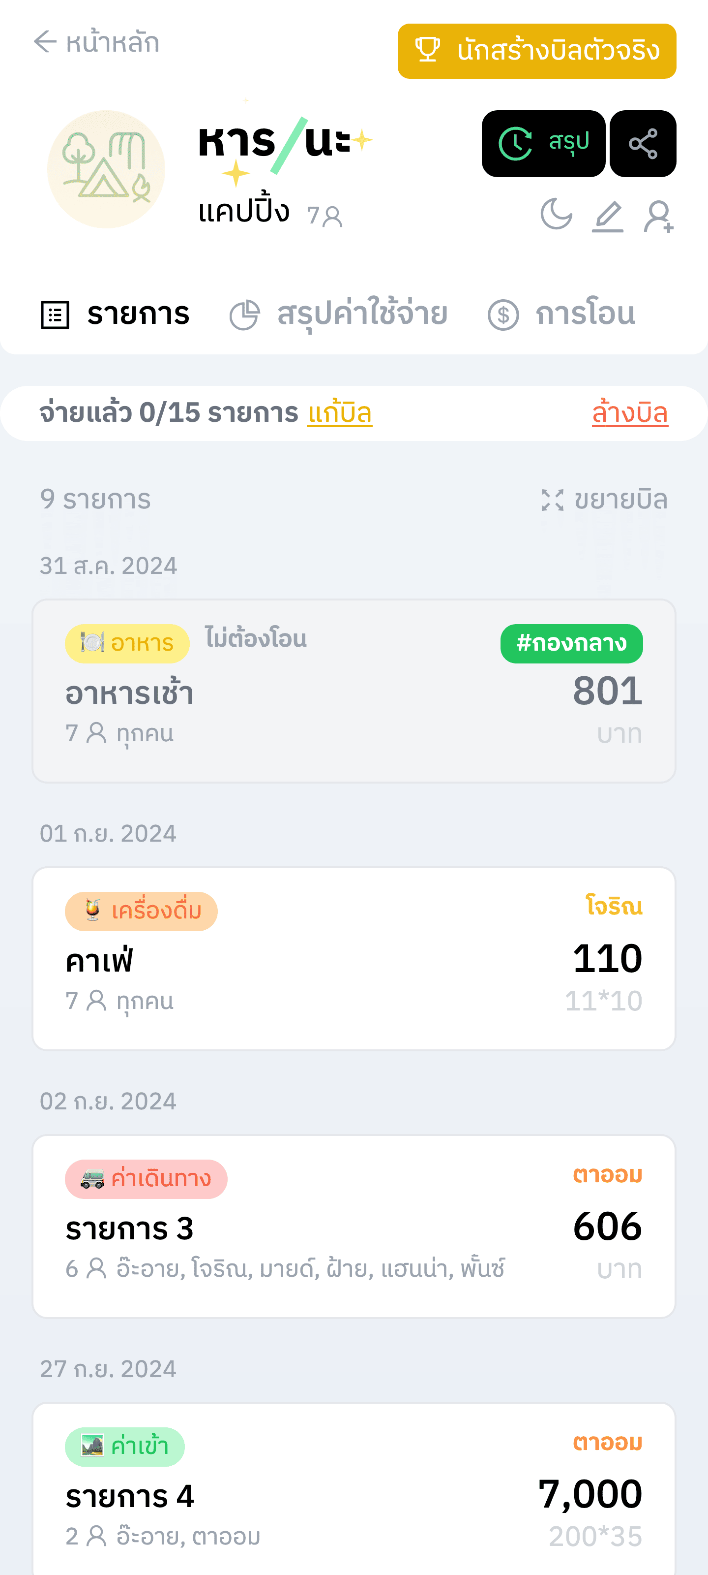Screen dimensions: 708x1575
Task: Open the สรุปค่าใช้จ่าย tab
Action: [339, 315]
